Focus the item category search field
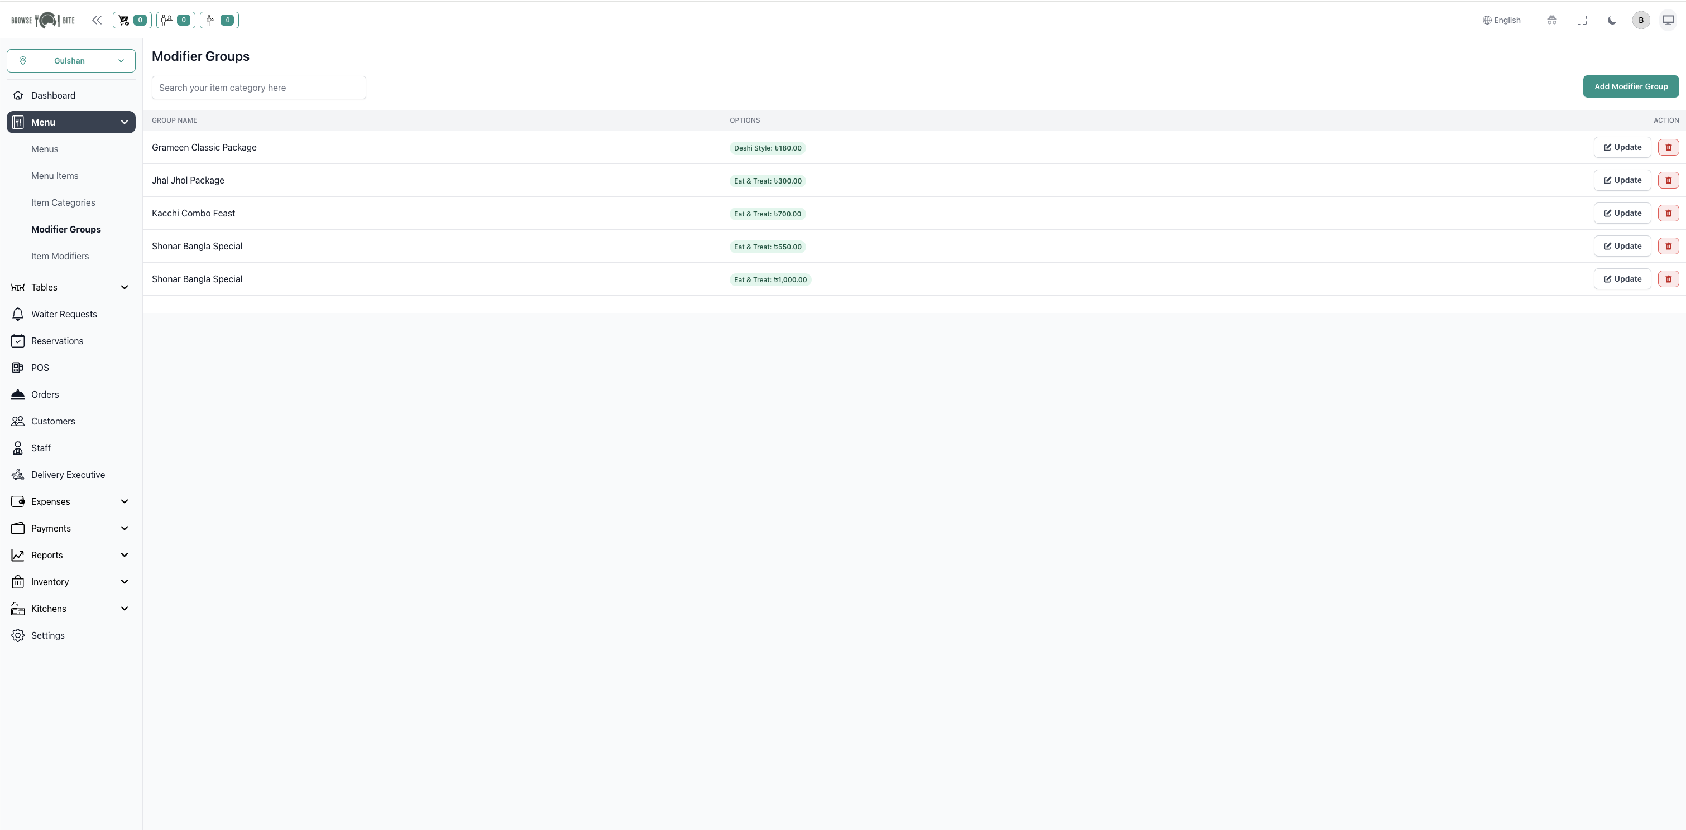 coord(258,88)
